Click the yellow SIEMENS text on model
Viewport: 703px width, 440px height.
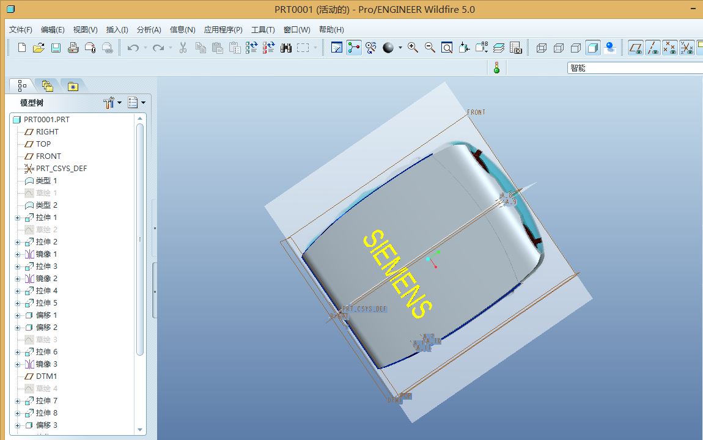(397, 274)
